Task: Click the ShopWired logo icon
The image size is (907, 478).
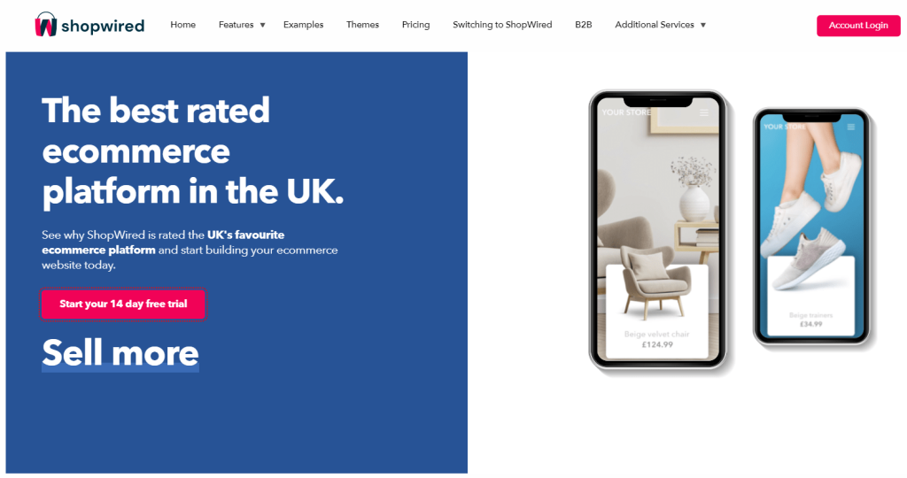Action: [x=46, y=24]
